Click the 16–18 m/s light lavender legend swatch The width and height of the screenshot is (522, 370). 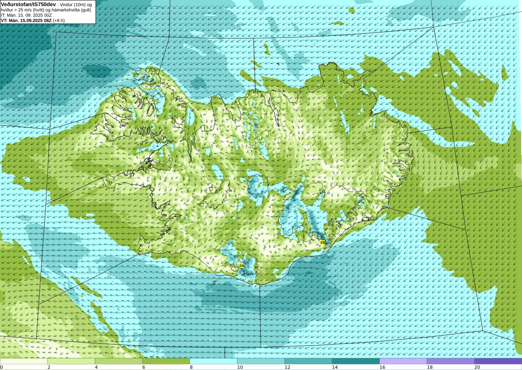pyautogui.click(x=403, y=361)
